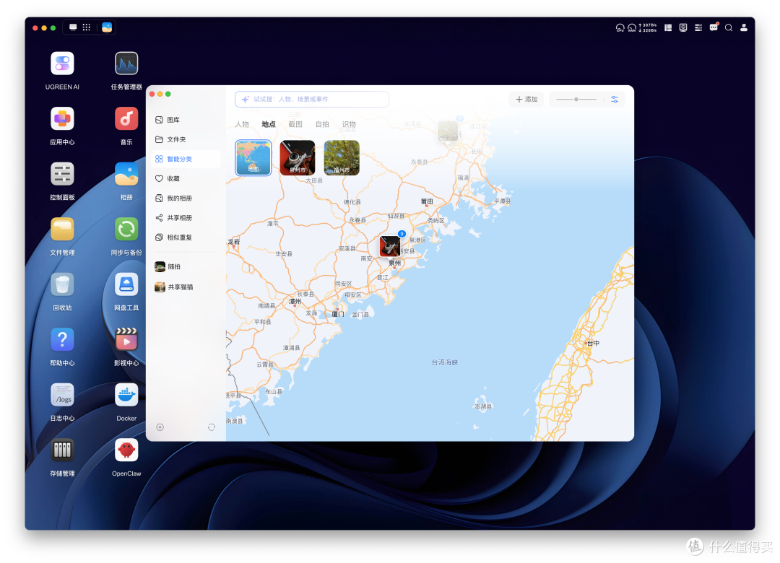Click the 厦门 label on the map

pos(338,314)
